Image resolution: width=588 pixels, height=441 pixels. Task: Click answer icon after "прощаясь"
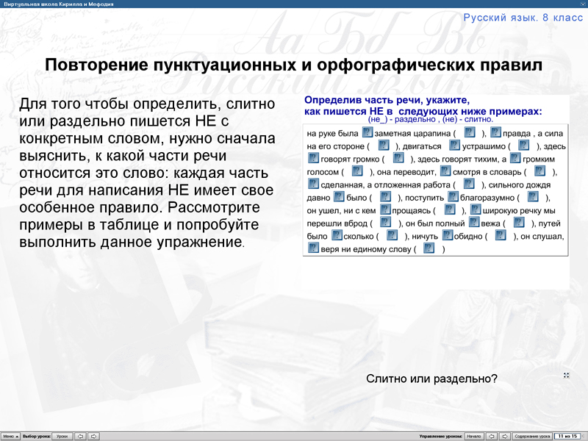[x=448, y=209]
